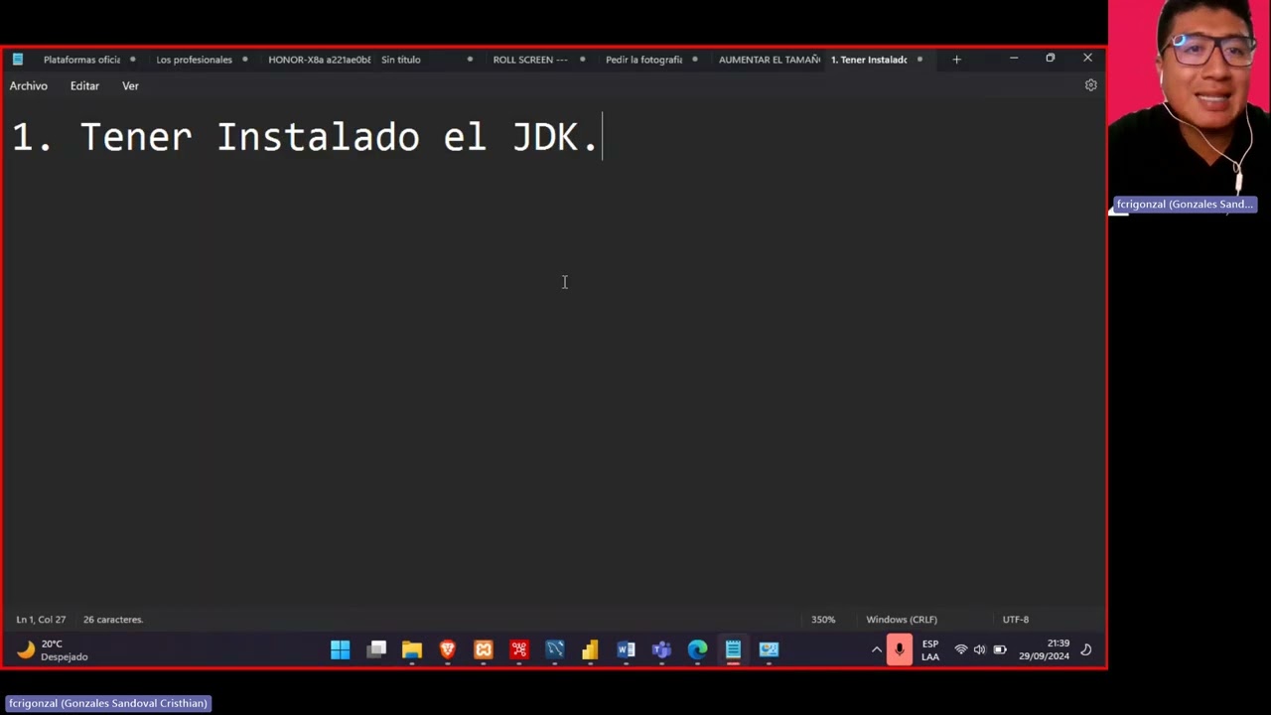Switch to AUMENTAR EL TAMAÑO tab
The image size is (1271, 715).
point(769,60)
